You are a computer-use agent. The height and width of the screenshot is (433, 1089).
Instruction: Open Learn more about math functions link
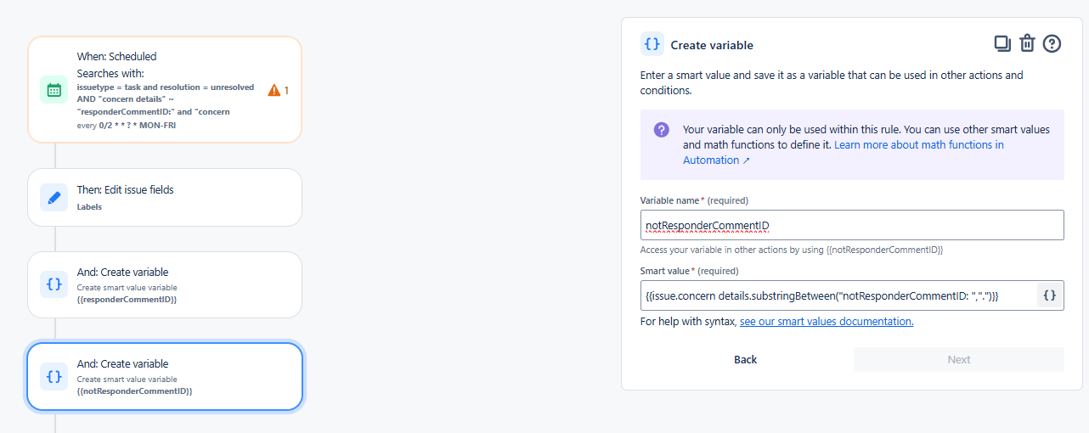(843, 153)
